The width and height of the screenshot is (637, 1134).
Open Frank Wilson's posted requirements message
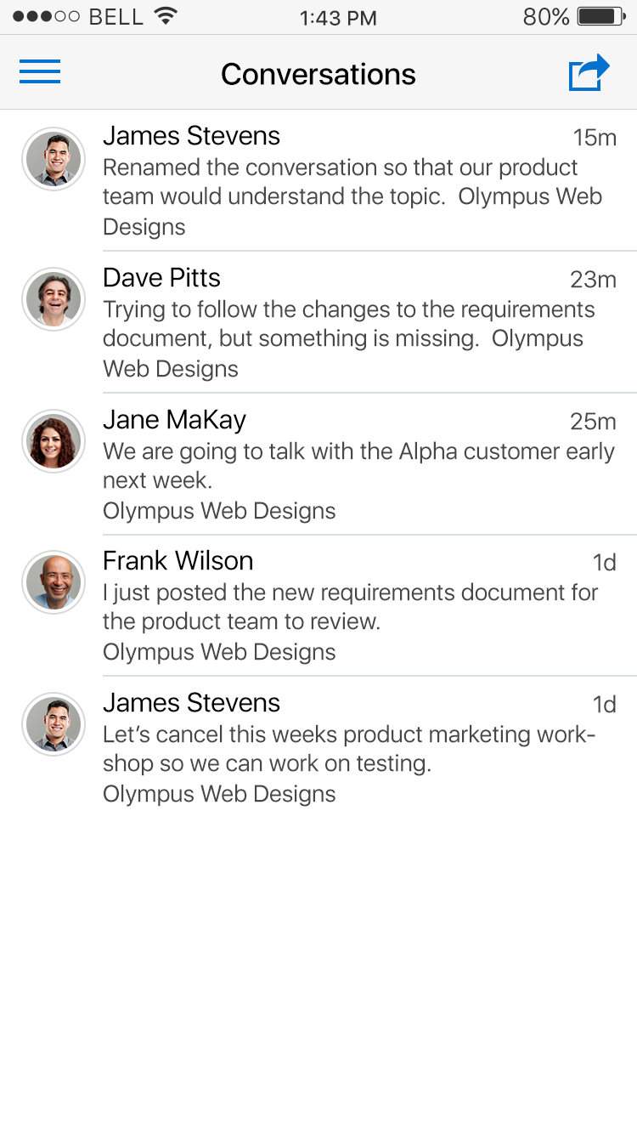350,607
